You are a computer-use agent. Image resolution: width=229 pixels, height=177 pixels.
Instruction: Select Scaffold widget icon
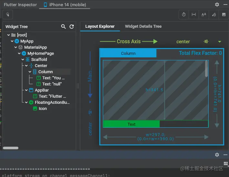coord(27,60)
